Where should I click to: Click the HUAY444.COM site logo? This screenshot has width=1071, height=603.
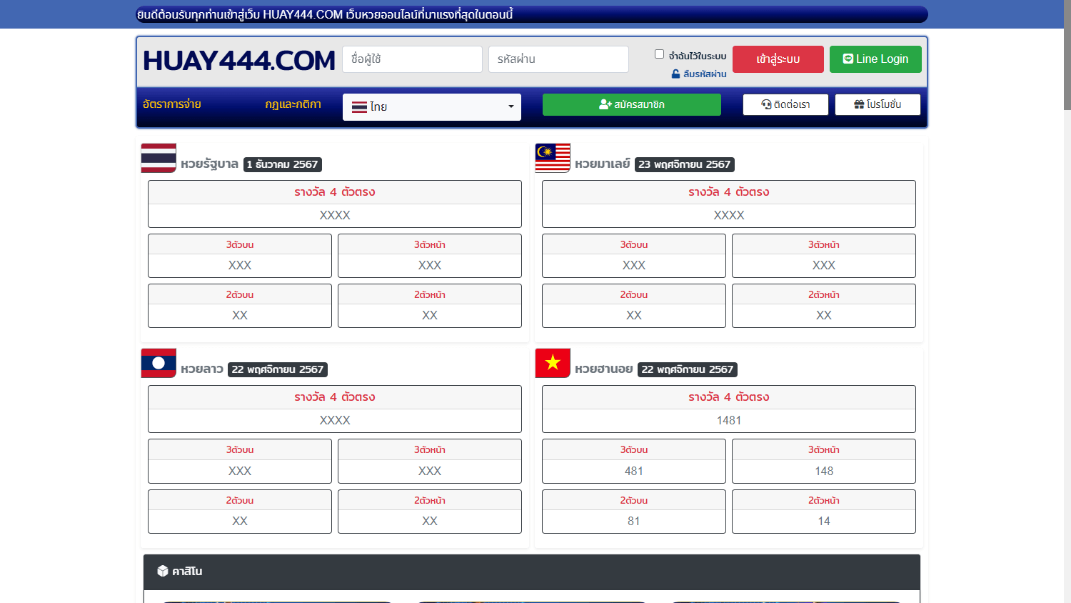point(239,61)
